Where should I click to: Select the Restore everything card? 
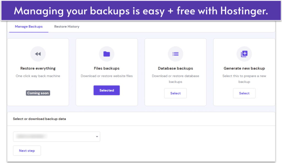(38, 72)
